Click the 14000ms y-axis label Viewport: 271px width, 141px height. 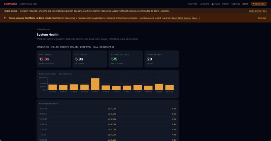(x=42, y=78)
